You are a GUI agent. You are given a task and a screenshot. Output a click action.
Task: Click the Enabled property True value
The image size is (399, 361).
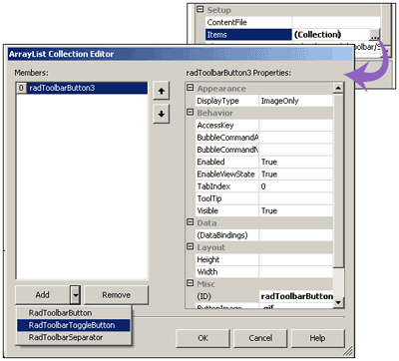(x=296, y=162)
